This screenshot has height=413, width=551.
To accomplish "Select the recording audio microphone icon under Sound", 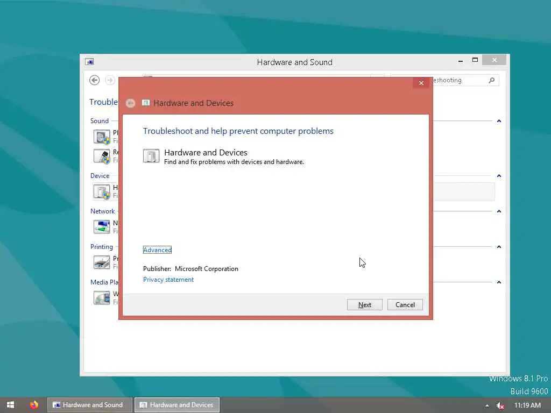I will (102, 156).
